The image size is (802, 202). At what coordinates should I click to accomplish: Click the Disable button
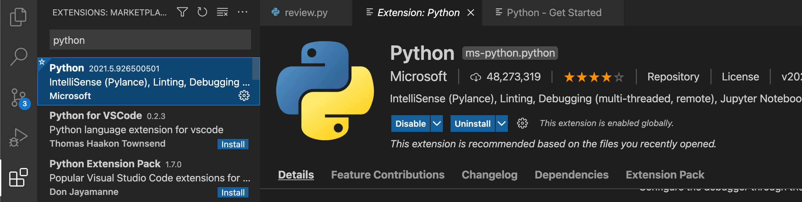click(410, 124)
